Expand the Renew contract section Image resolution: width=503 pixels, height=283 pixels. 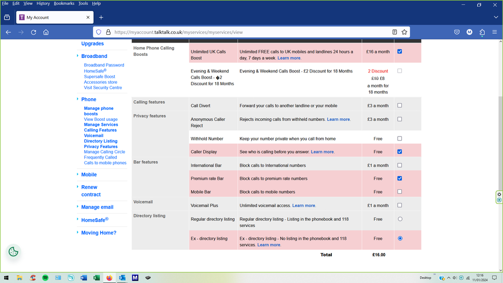tap(91, 190)
